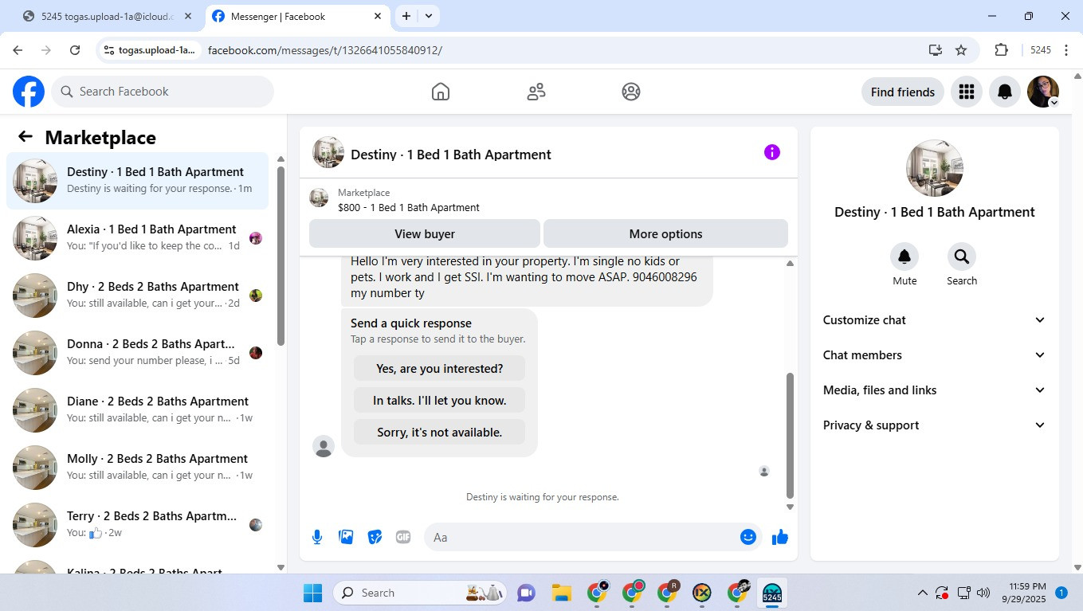Open Windows Start menu
Image resolution: width=1083 pixels, height=611 pixels.
tap(313, 593)
